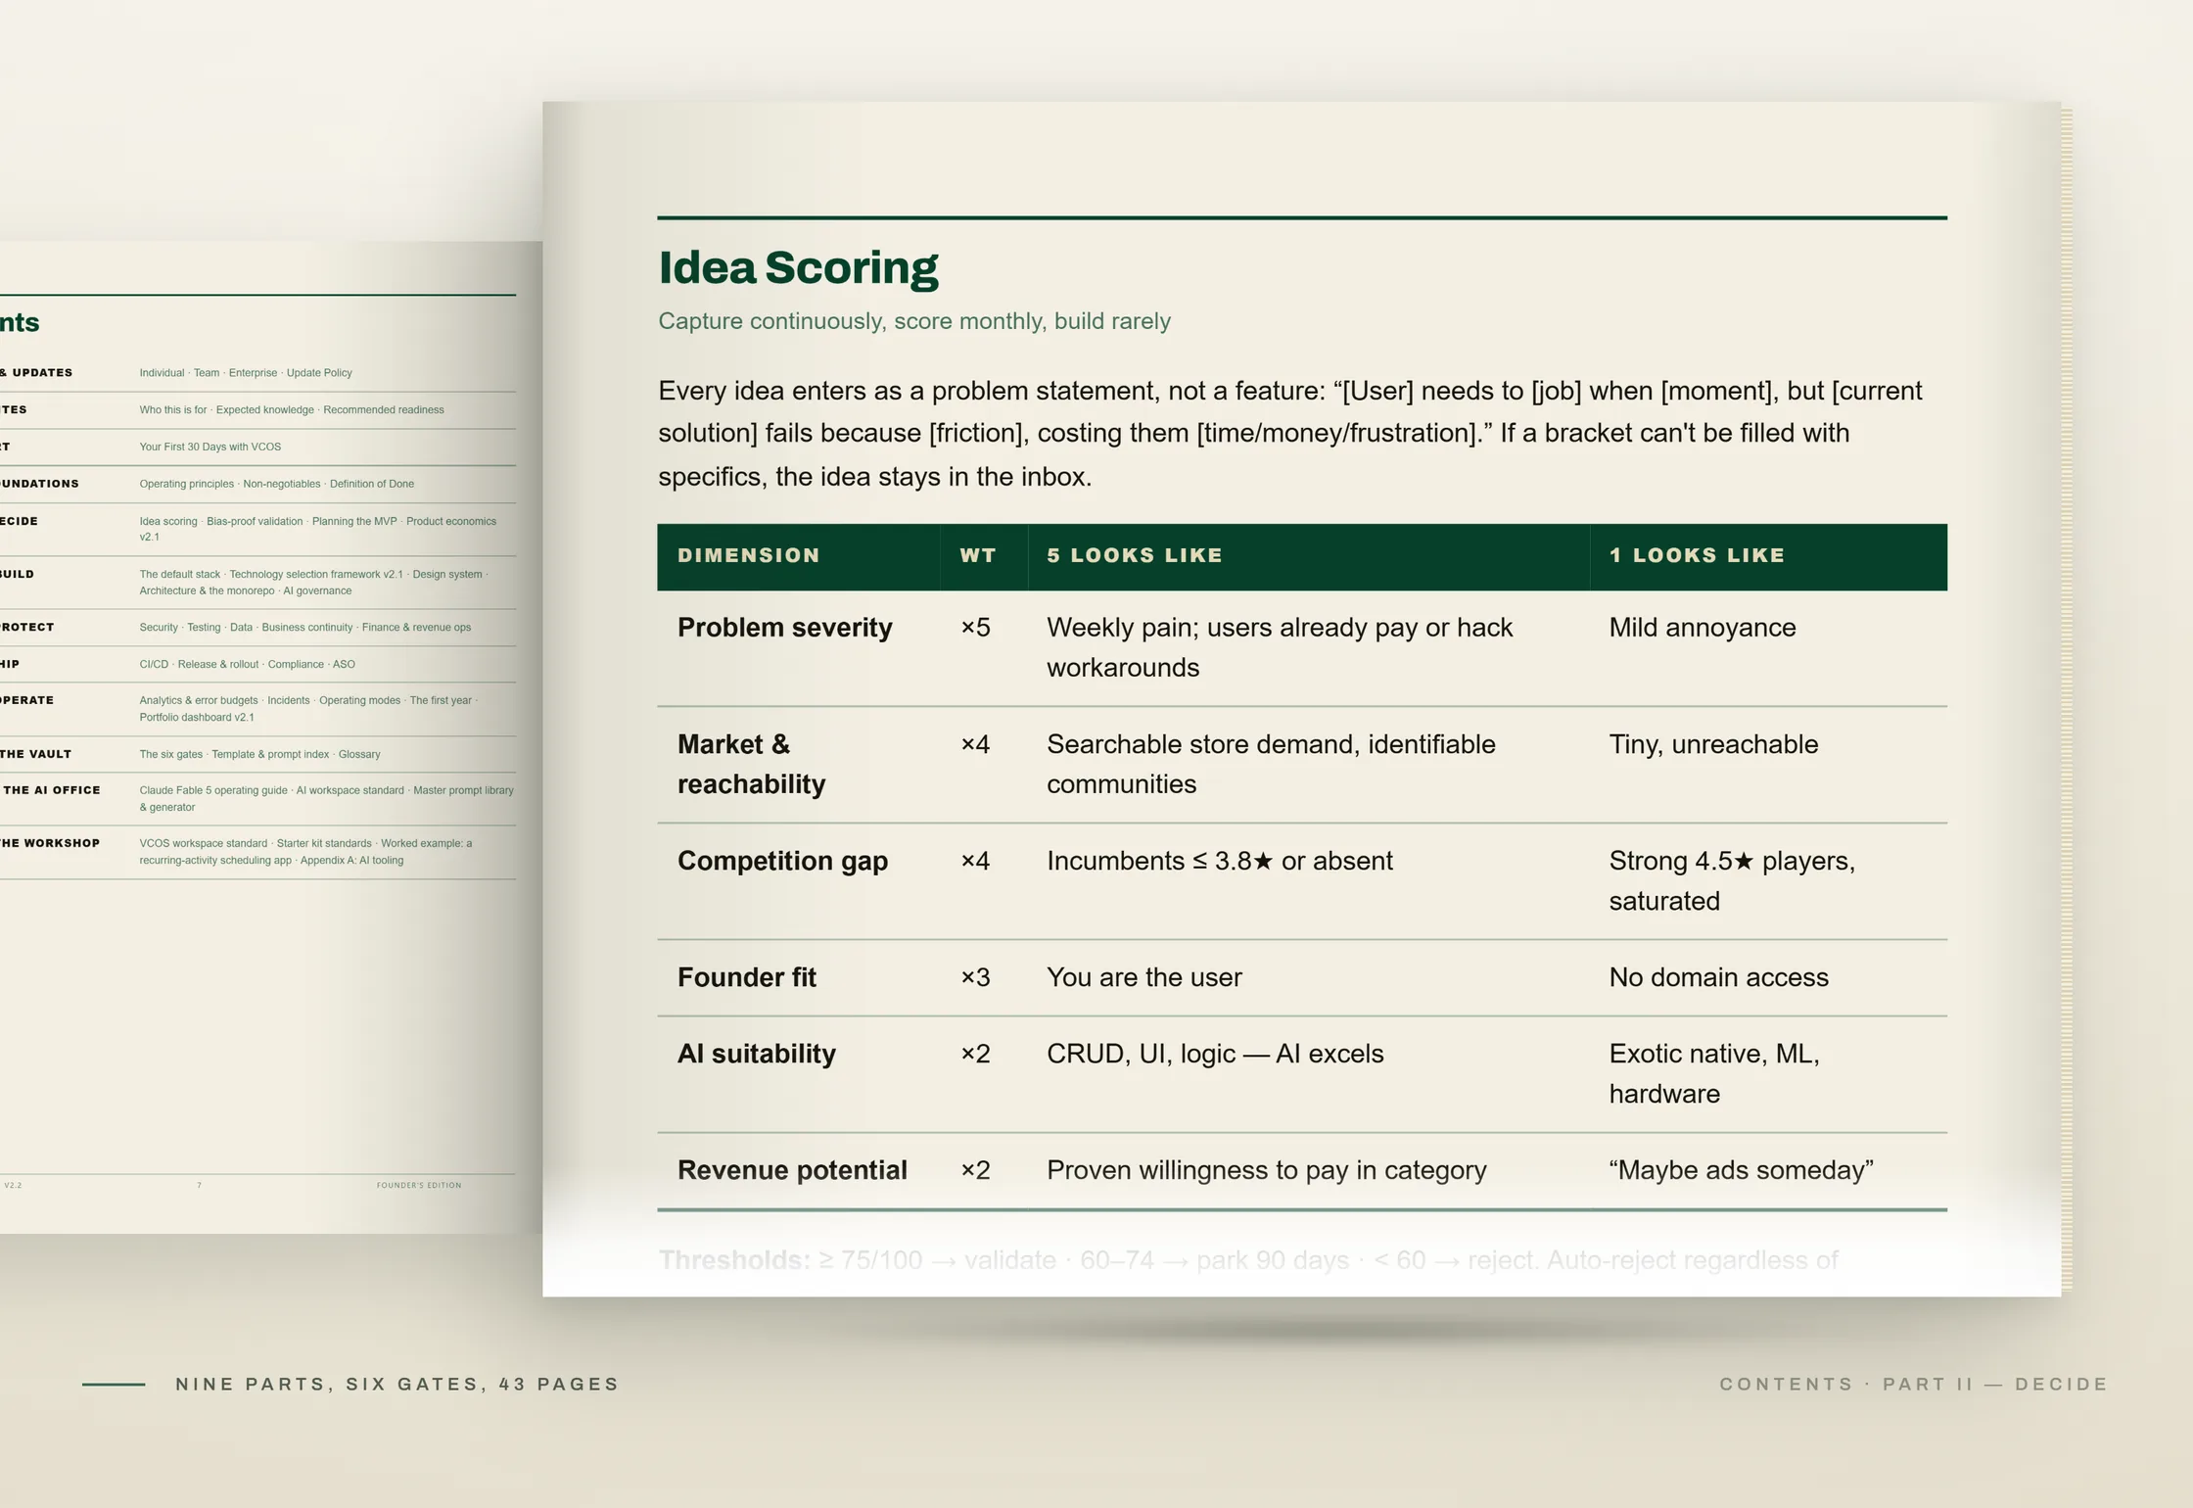The width and height of the screenshot is (2193, 1508).
Task: Select the "Problem severity" row label
Action: pos(785,627)
